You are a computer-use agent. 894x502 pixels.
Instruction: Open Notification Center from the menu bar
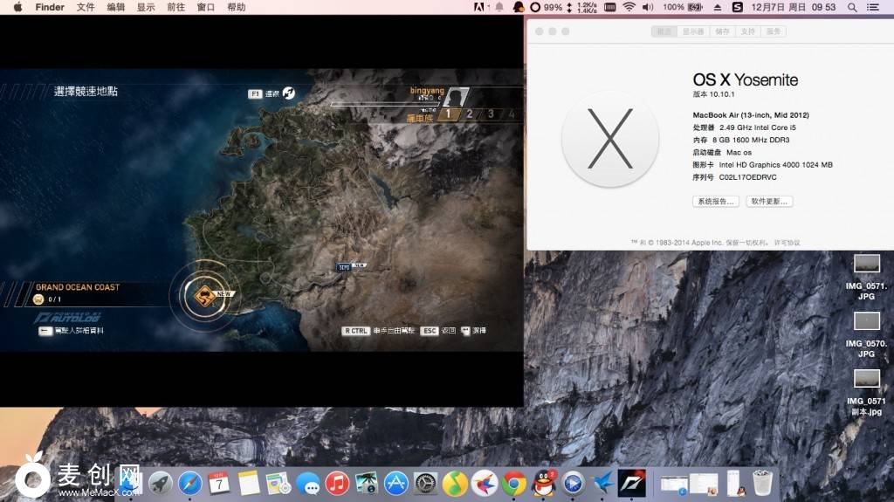(x=873, y=7)
